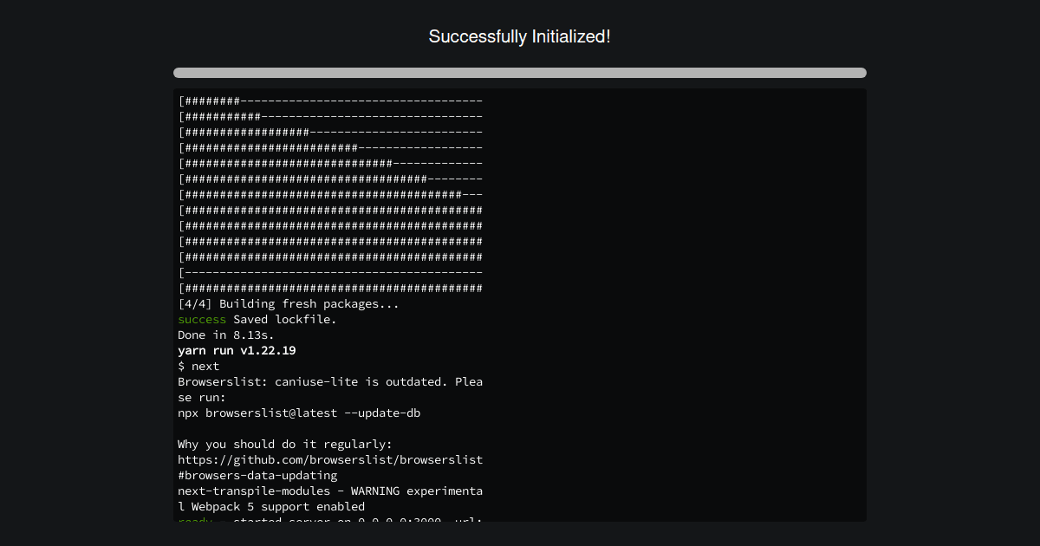This screenshot has width=1040, height=546.
Task: Click the horizontal progress bar
Action: [x=519, y=73]
